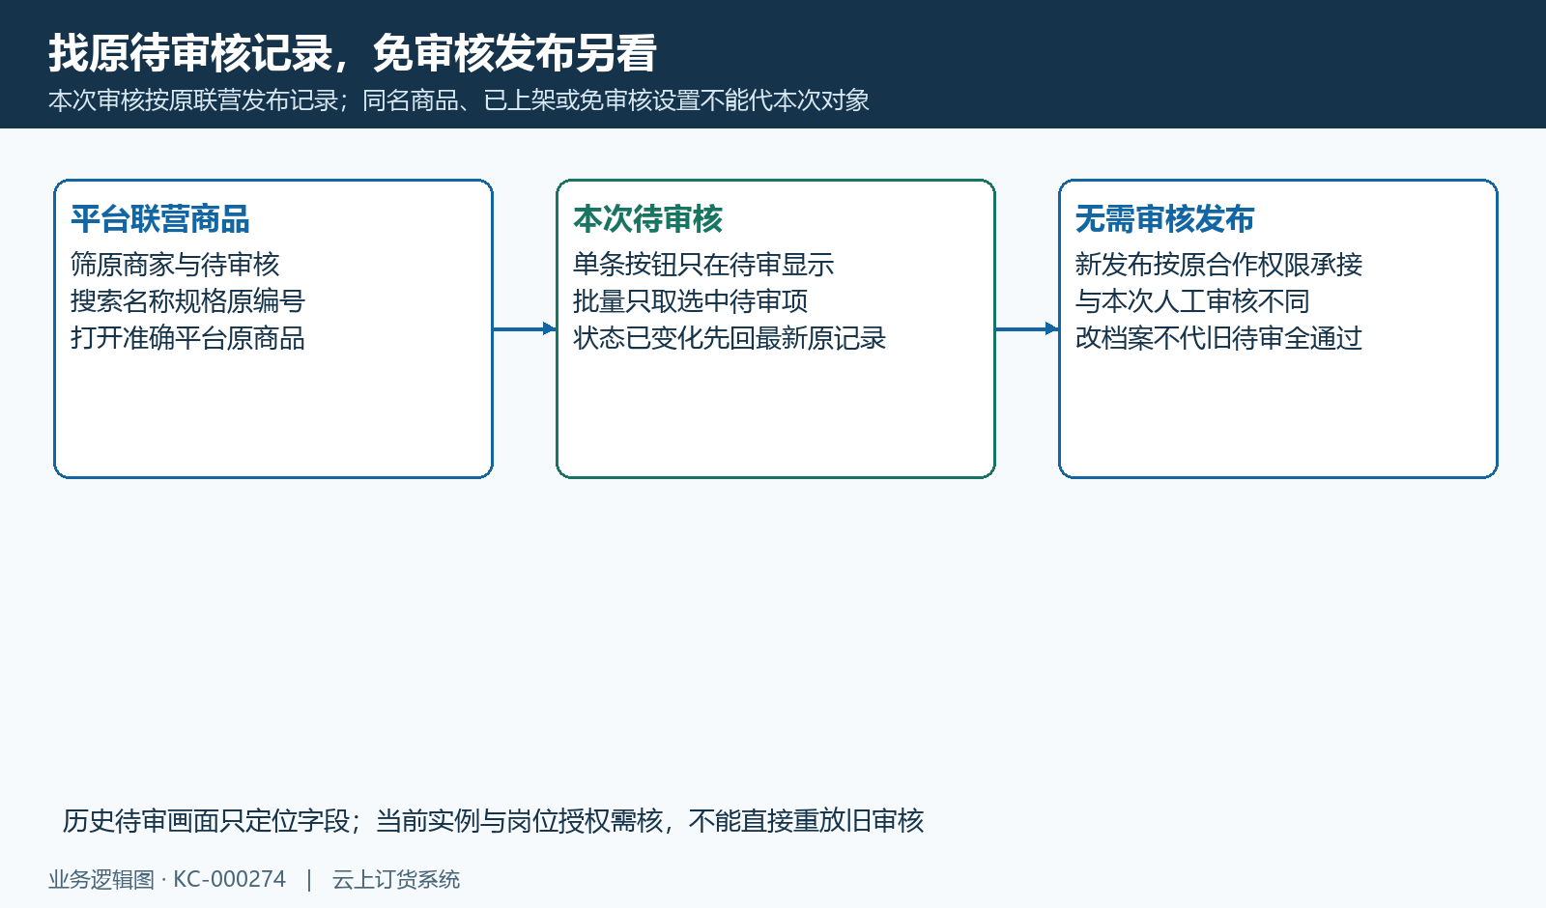Select the 本次待审核 card heading
This screenshot has width=1546, height=908.
pos(648,219)
